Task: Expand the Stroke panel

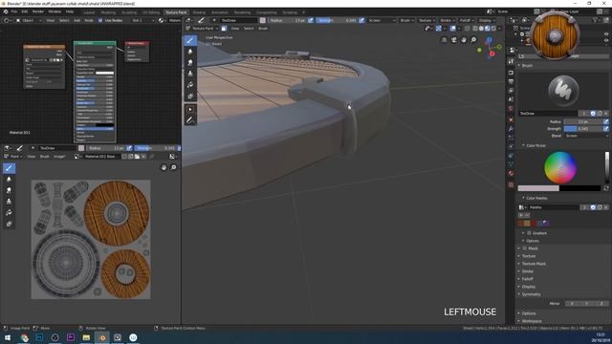Action: coord(527,271)
